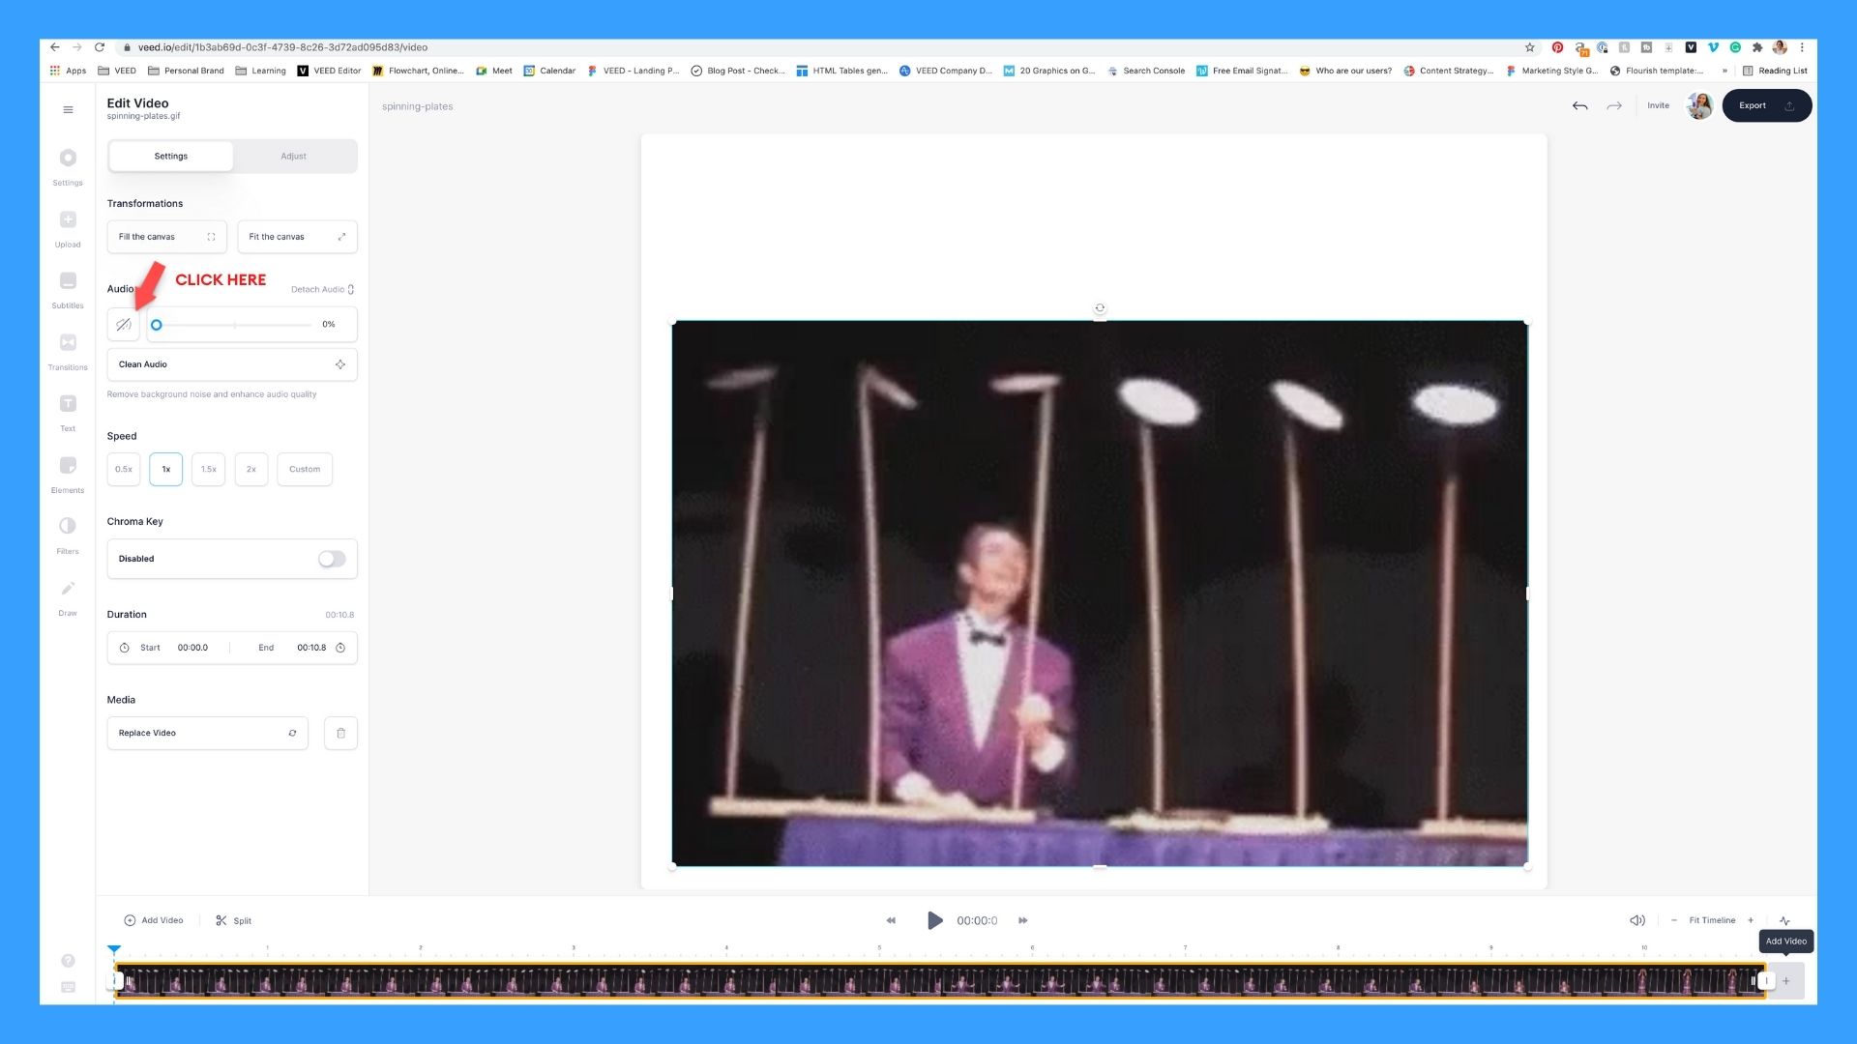This screenshot has width=1857, height=1044.
Task: Select the Text tool in sidebar
Action: click(68, 404)
